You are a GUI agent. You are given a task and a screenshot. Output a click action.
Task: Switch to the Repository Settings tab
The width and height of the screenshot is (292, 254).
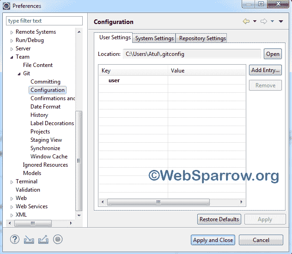tap(202, 38)
